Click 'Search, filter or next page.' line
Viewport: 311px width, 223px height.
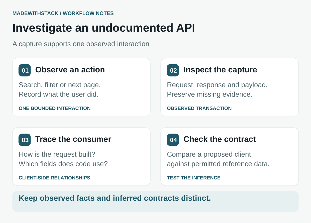click(x=60, y=85)
